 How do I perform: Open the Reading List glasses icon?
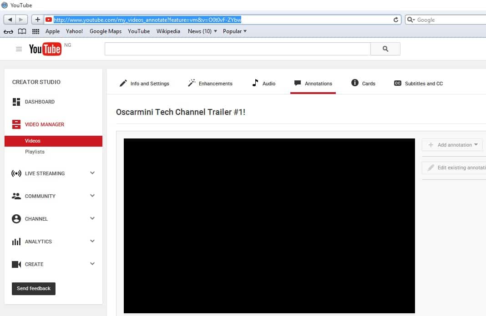8,31
